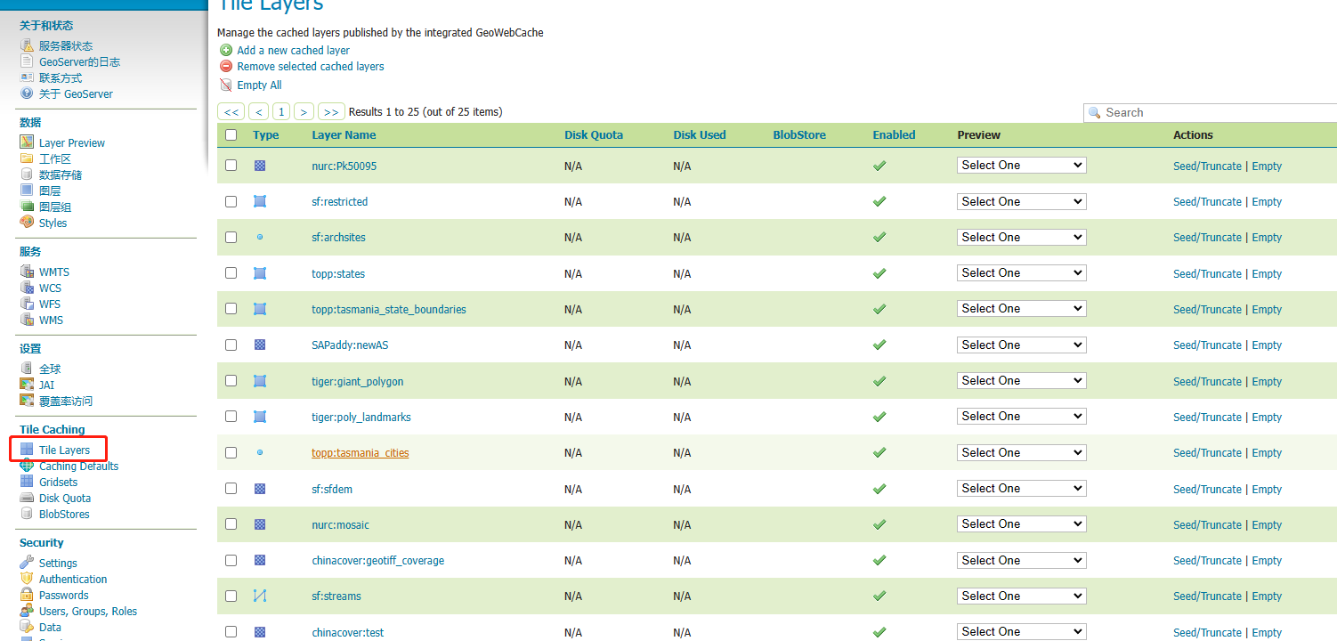This screenshot has height=641, width=1337.
Task: Click the Empty All icon
Action: (x=226, y=85)
